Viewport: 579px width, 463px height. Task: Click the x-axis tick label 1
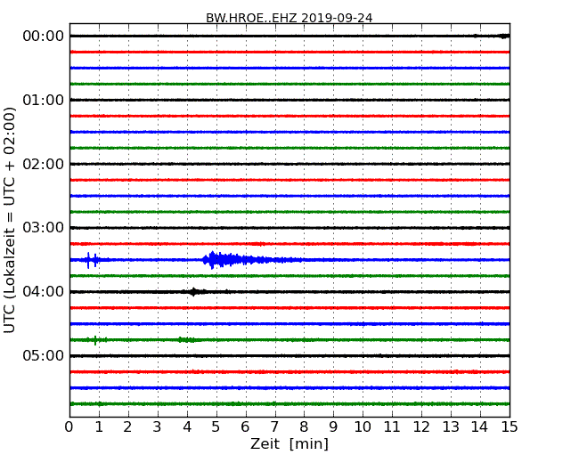tap(99, 427)
